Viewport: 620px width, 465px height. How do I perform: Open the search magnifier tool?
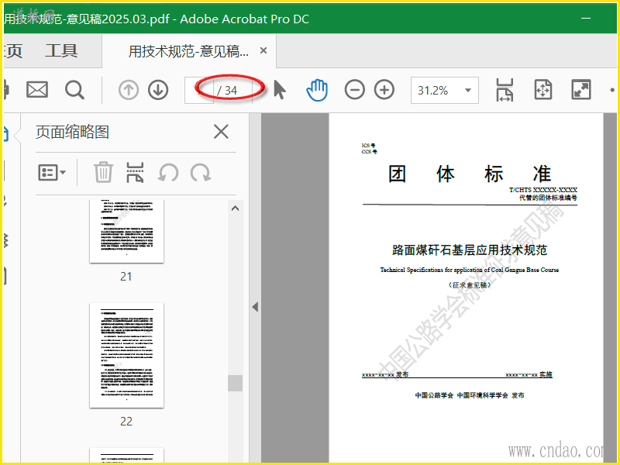pyautogui.click(x=74, y=90)
